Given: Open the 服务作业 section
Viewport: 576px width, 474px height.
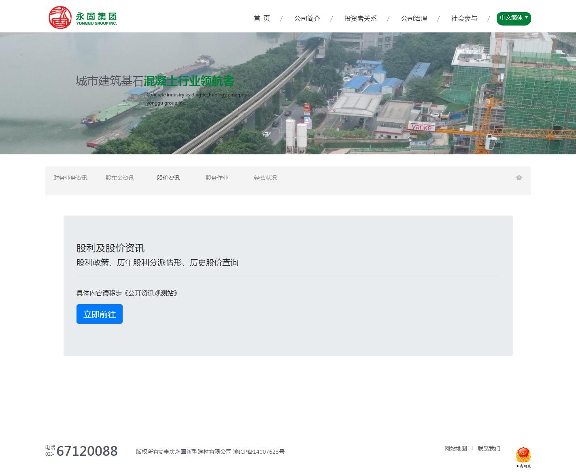Looking at the screenshot, I should tap(217, 177).
